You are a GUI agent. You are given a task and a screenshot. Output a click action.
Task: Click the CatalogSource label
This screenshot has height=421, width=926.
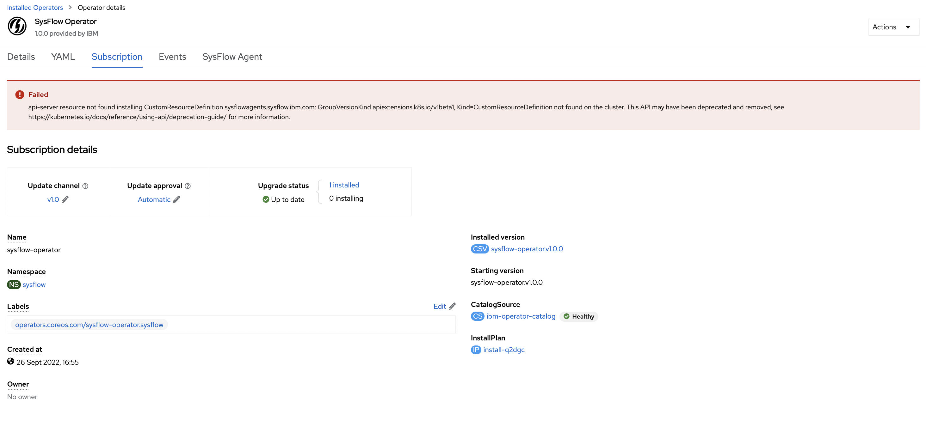(495, 305)
